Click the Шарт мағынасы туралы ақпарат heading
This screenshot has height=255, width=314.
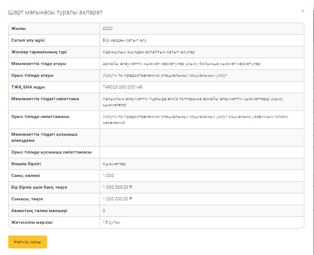59,13
